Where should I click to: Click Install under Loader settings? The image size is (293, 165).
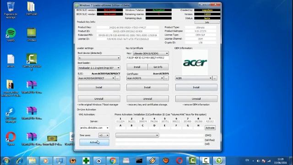click(x=99, y=88)
